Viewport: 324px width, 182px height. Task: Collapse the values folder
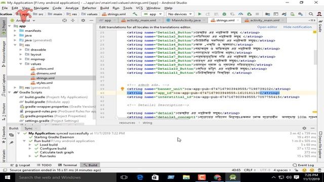click(21, 64)
